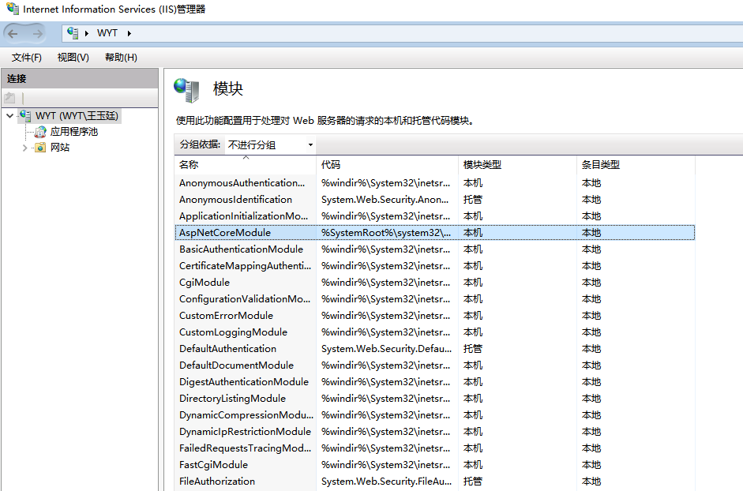This screenshot has width=743, height=491.
Task: Click the Back navigation arrow
Action: pyautogui.click(x=13, y=33)
